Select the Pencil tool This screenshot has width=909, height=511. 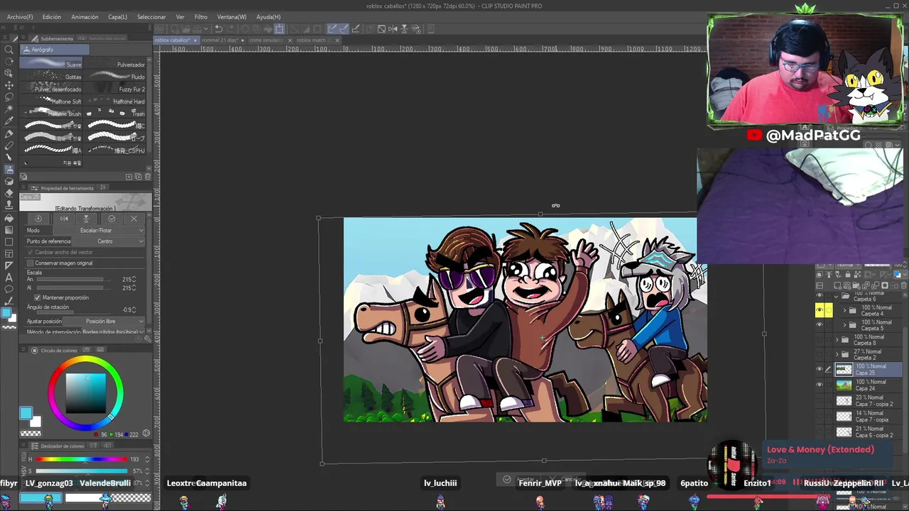(9, 145)
